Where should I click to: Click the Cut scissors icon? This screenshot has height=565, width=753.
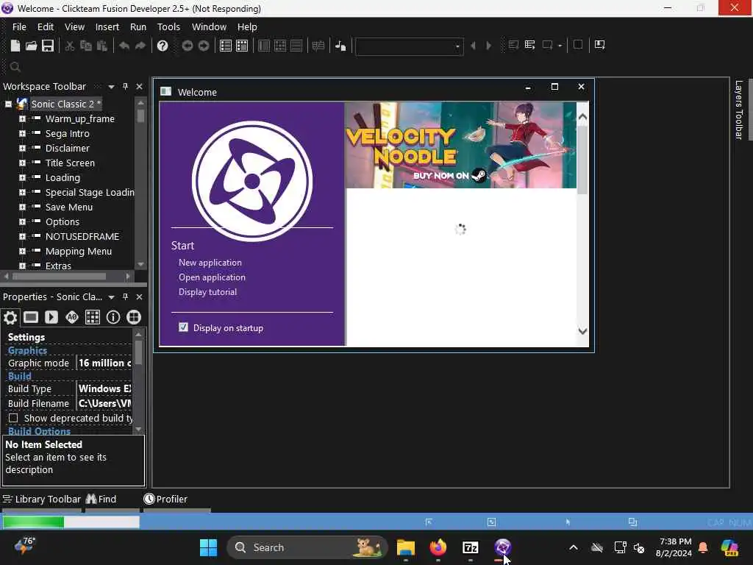coord(70,46)
